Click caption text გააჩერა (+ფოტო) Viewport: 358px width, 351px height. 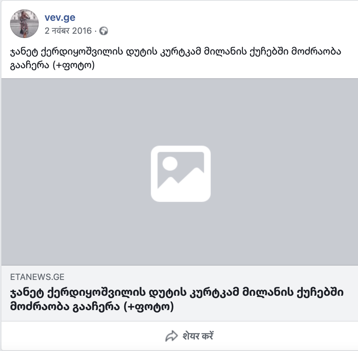click(x=52, y=66)
